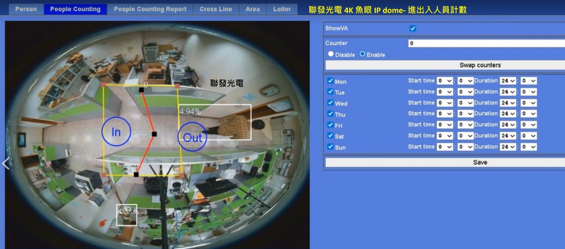Select the counting line middle black handle
Screen dimensions: 565x249
(x=154, y=134)
